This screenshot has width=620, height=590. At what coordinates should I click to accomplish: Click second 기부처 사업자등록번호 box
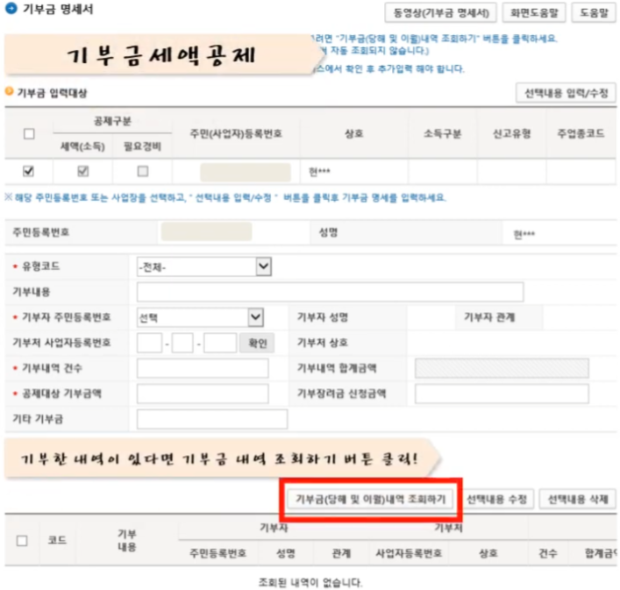click(x=182, y=343)
